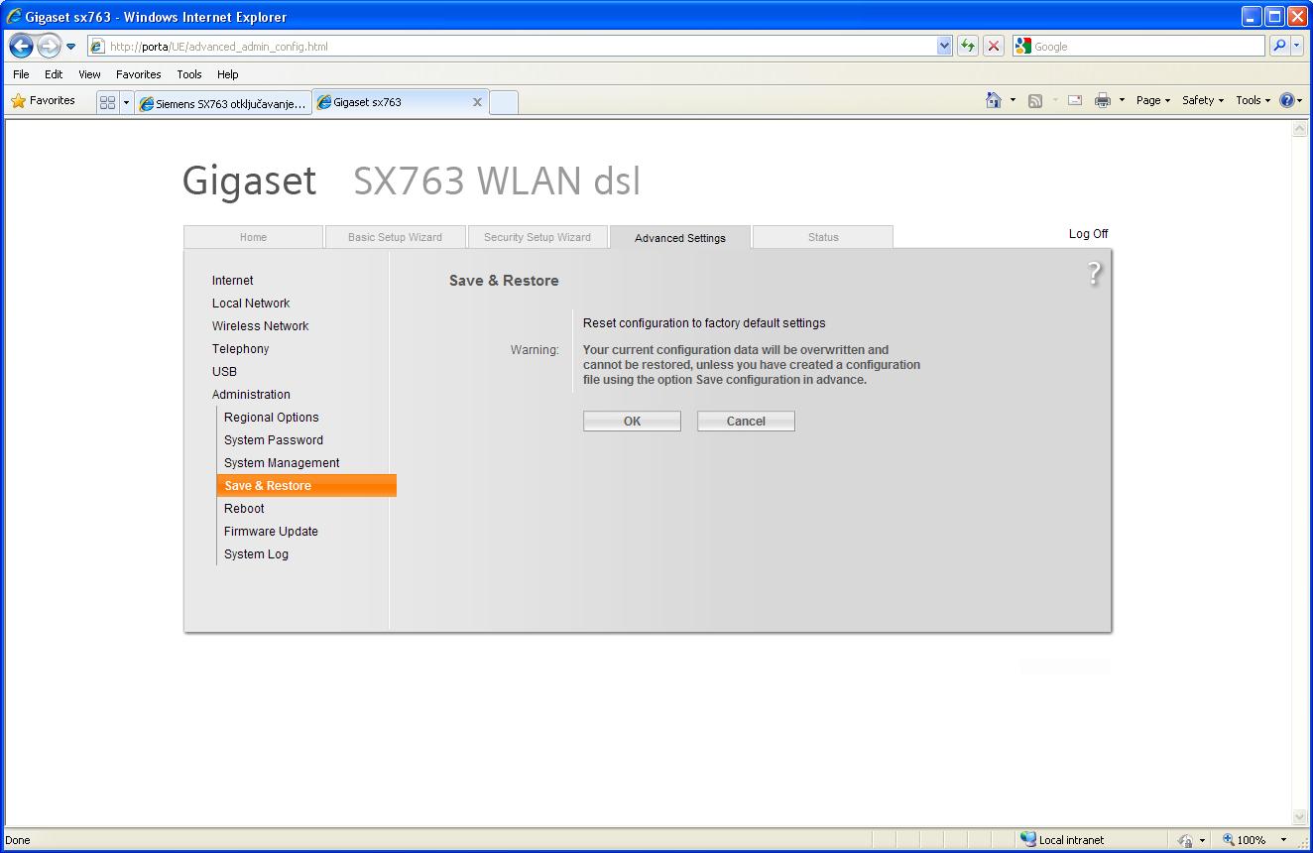Open the System Log page
Viewport: 1313px width, 853px height.
coord(256,554)
